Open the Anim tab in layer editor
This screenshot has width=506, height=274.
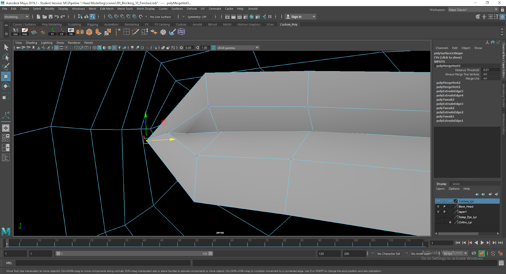click(456, 184)
